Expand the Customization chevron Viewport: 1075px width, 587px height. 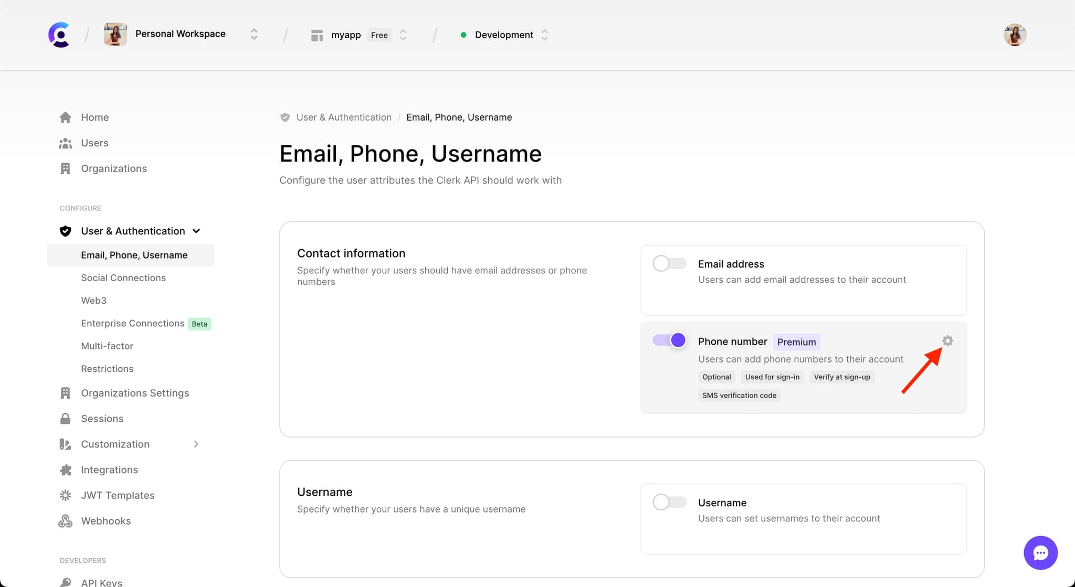[196, 444]
